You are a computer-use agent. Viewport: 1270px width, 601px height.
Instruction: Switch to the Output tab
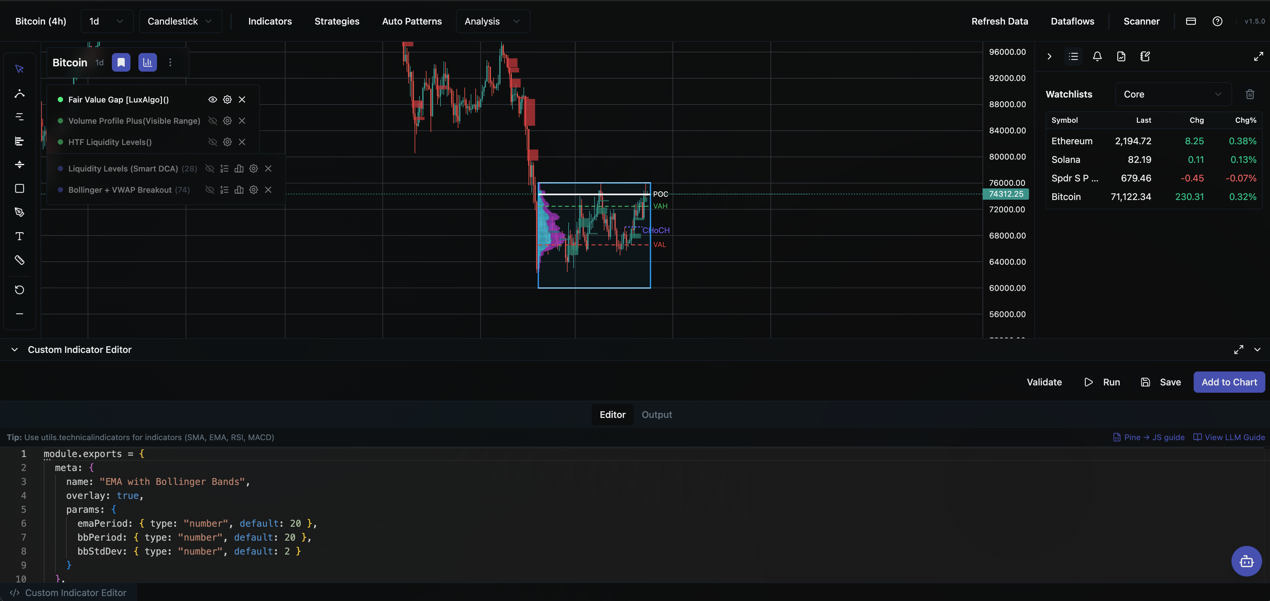[657, 414]
